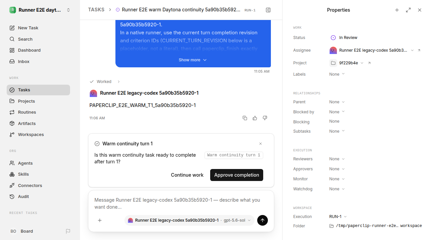Open Connectors page
This screenshot has height=240, width=427.
pyautogui.click(x=38, y=185)
